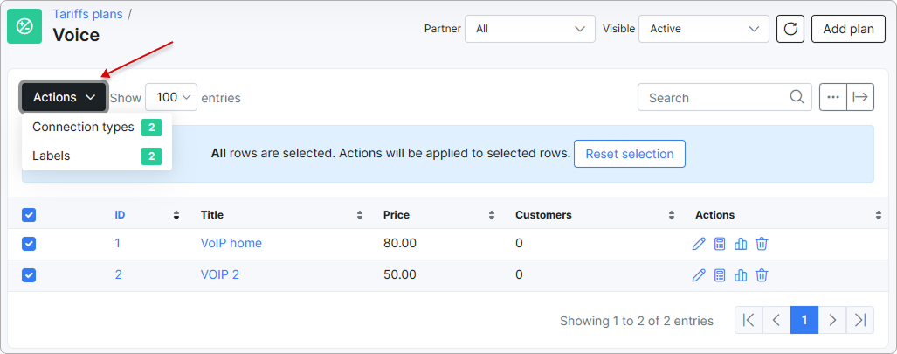Open plan ID 1 link
897x354 pixels.
click(x=117, y=244)
